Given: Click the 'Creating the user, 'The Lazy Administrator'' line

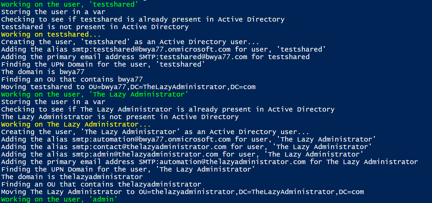Looking at the screenshot, I should click(155, 132).
